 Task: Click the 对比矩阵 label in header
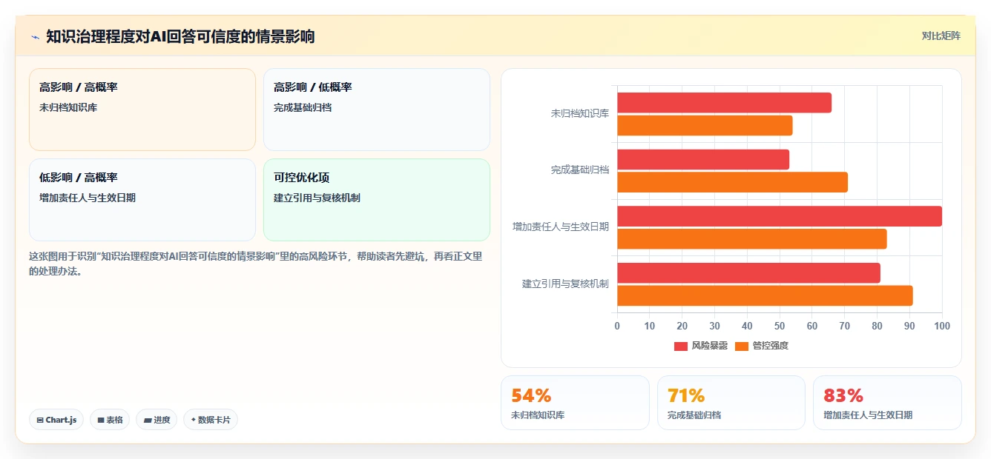(x=941, y=36)
